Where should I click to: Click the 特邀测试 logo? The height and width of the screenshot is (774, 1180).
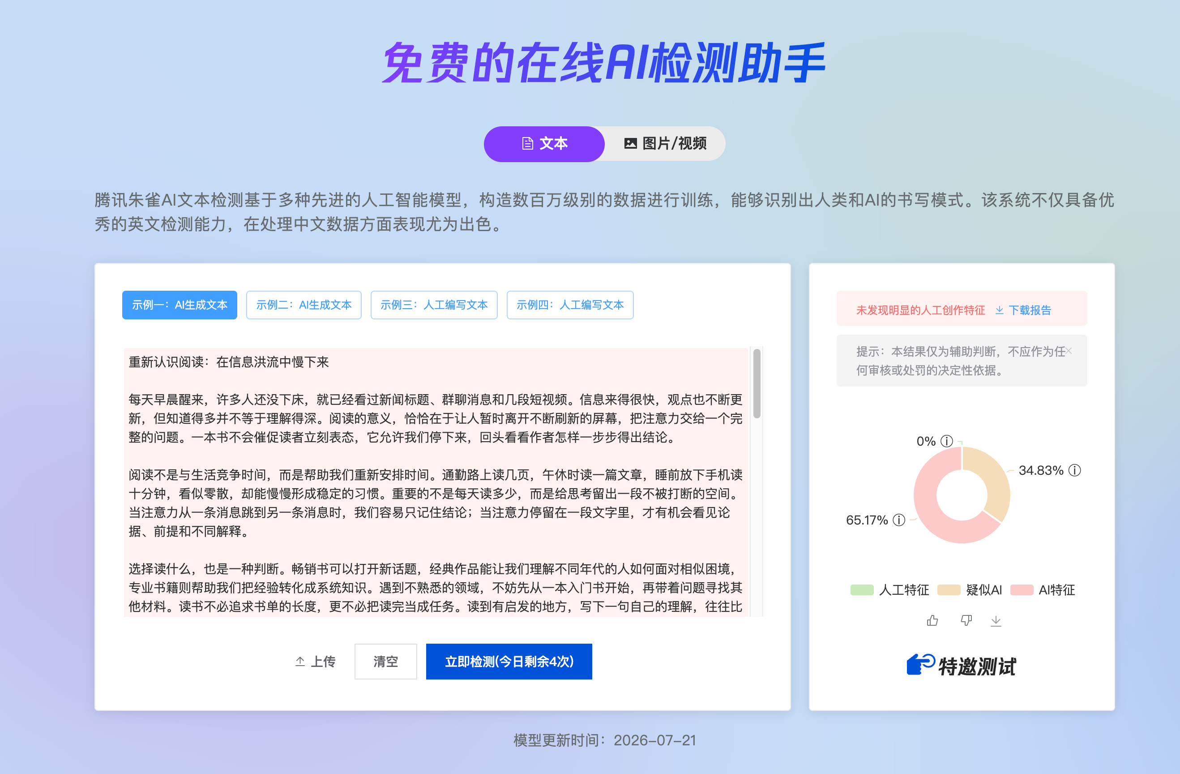[x=962, y=666]
